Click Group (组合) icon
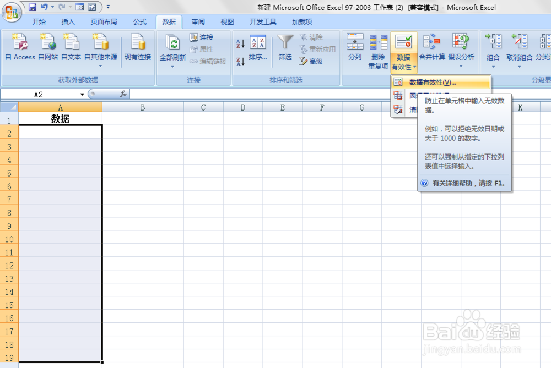Image resolution: width=551 pixels, height=368 pixels. [493, 42]
